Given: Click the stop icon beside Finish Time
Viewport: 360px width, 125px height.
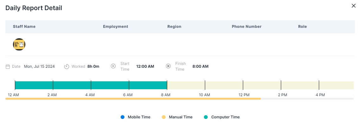Looking at the screenshot, I should pyautogui.click(x=168, y=66).
